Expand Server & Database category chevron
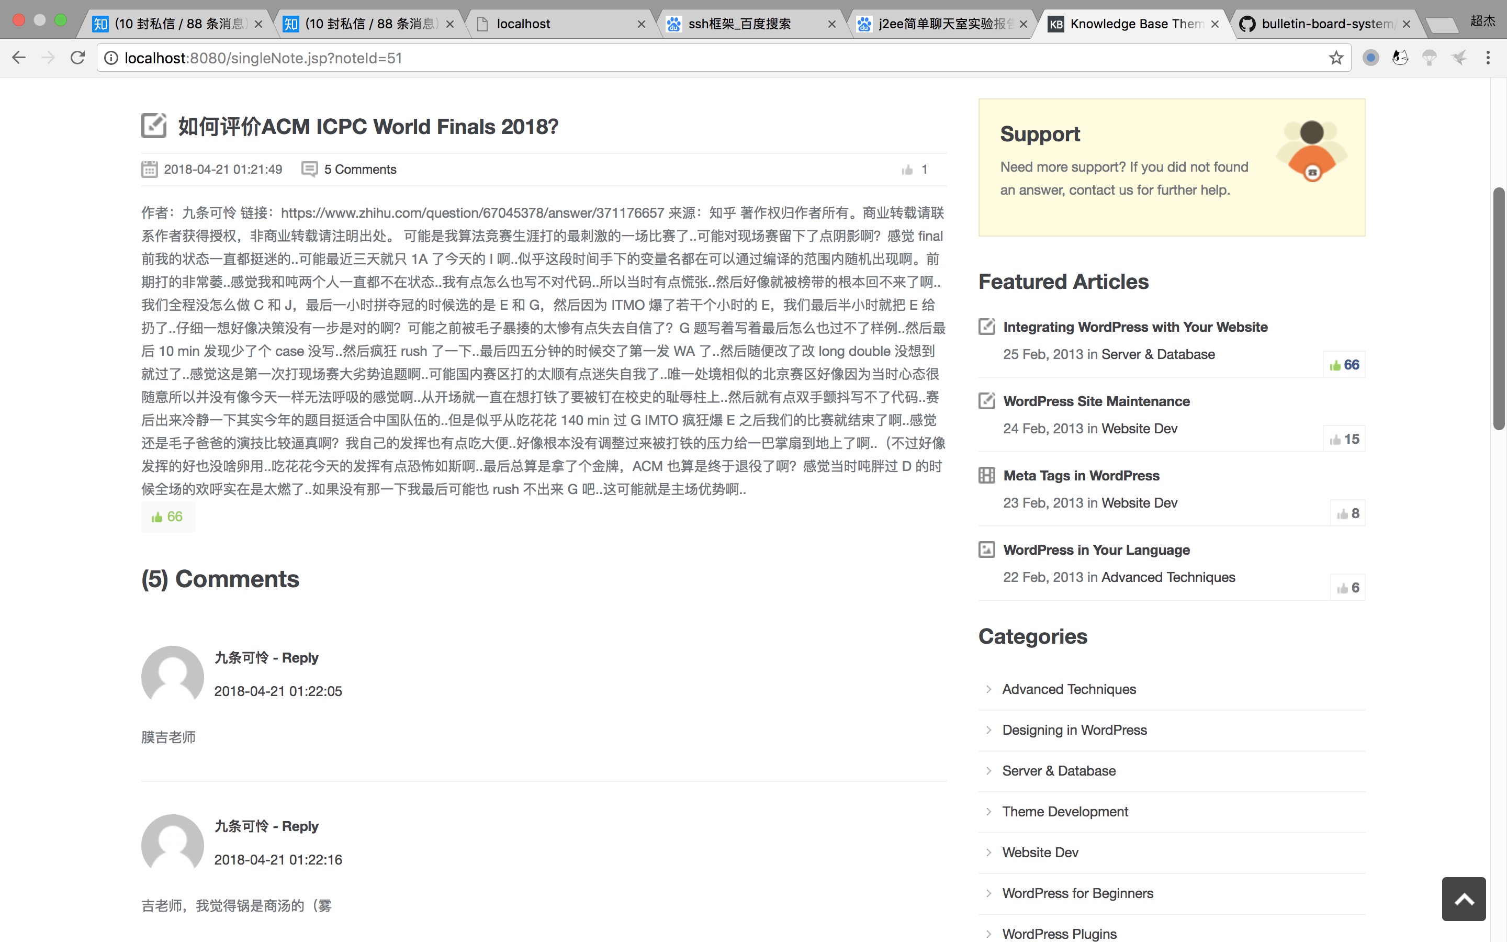This screenshot has height=942, width=1507. 988,771
